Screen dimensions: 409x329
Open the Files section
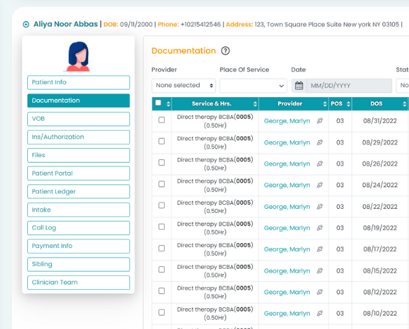point(78,155)
